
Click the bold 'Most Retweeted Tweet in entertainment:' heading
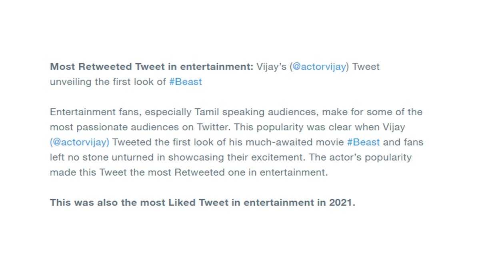152,67
